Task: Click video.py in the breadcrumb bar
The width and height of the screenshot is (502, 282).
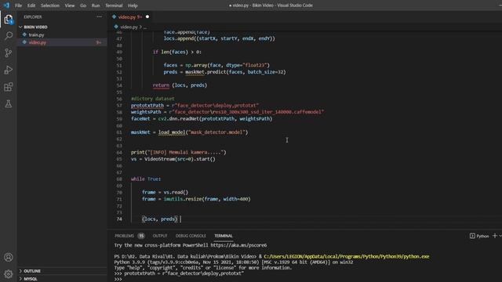Action: click(x=129, y=27)
